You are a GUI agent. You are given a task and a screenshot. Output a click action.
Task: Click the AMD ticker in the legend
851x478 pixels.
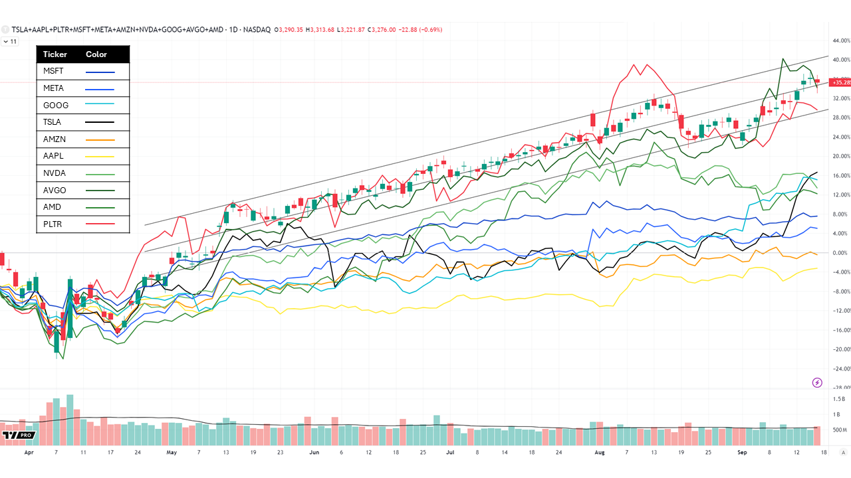53,207
